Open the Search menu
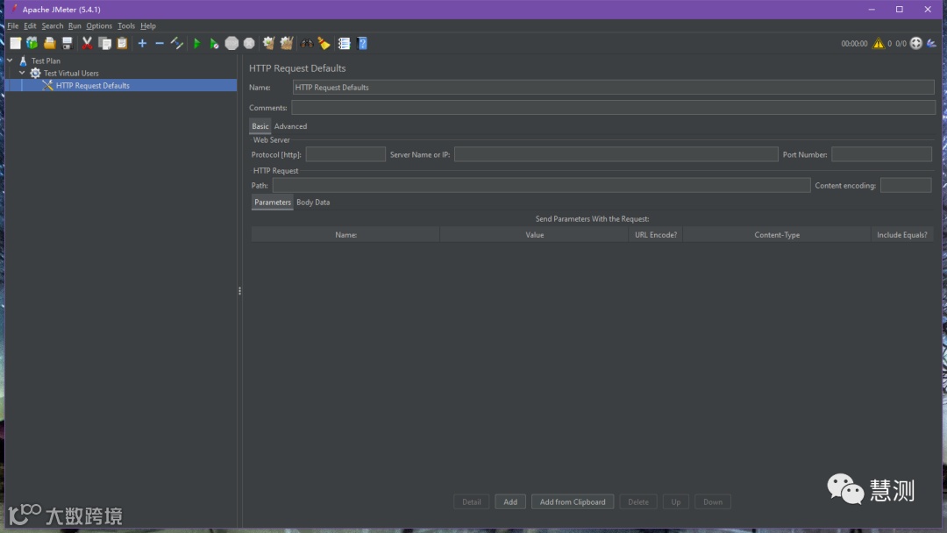The height and width of the screenshot is (533, 947). point(53,26)
